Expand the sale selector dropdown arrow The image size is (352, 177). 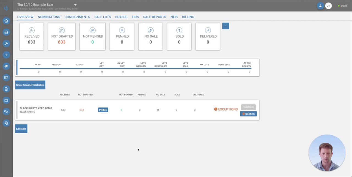click(x=75, y=5)
